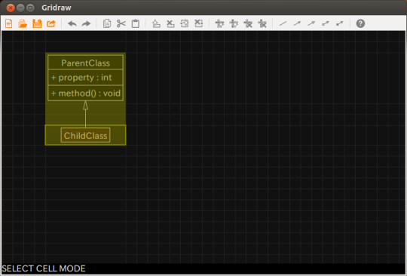Select the filled-arrowhead connector tool
This screenshot has width=407, height=276.
[x=297, y=23]
